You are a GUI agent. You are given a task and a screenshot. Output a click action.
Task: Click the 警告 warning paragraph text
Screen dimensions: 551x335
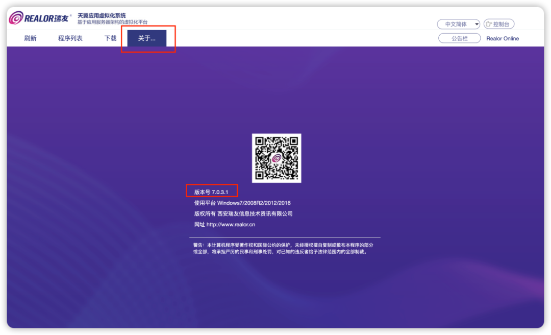283,248
